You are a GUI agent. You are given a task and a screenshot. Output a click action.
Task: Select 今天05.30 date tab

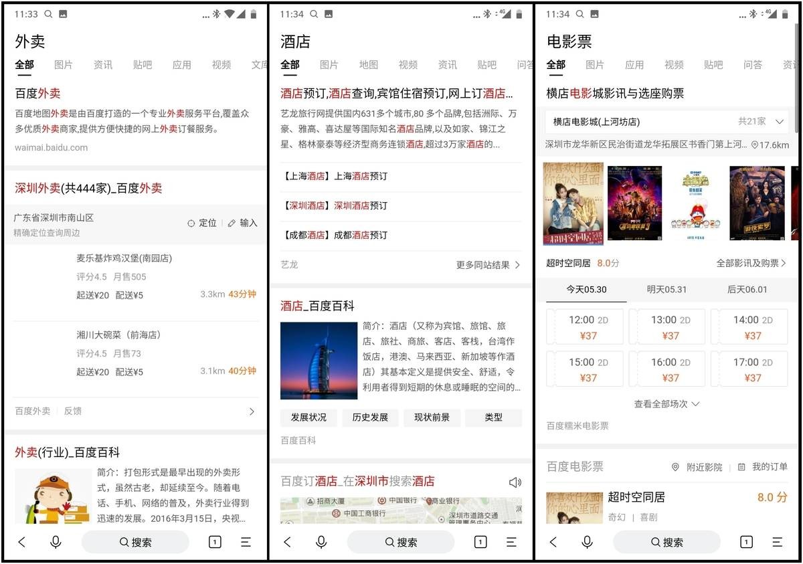[586, 290]
